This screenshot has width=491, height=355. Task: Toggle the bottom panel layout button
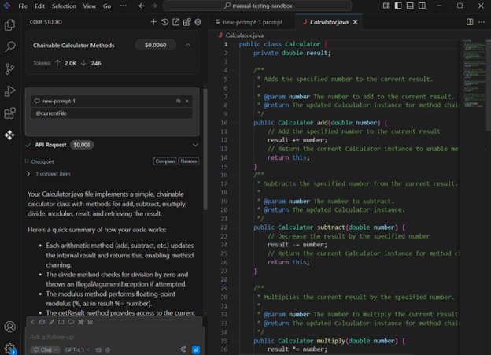412,6
